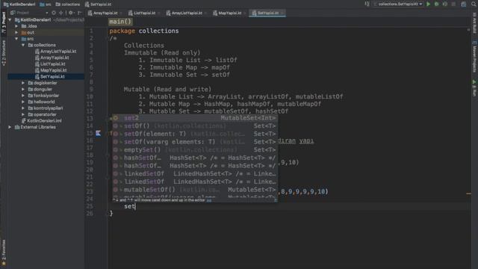This screenshot has height=269, width=478.
Task: Click the build (binary digits) icon
Action: point(367,4)
